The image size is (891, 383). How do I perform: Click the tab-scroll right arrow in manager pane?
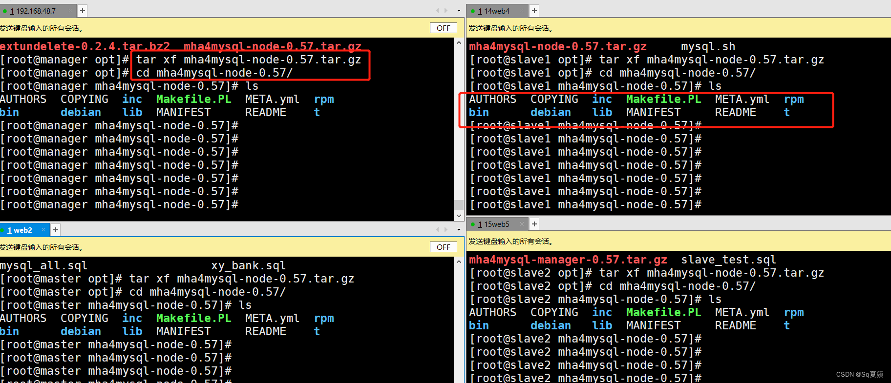[445, 10]
